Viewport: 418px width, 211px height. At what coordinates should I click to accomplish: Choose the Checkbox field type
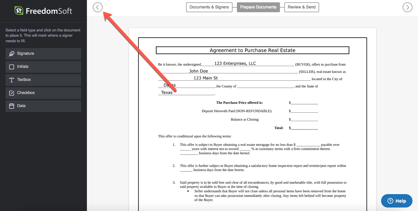(x=43, y=93)
